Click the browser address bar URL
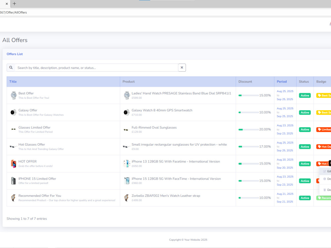The height and width of the screenshot is (248, 331). 14,13
